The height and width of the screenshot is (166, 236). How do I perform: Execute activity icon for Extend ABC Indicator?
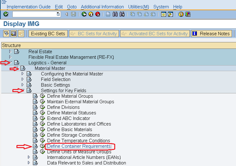pos(43,118)
